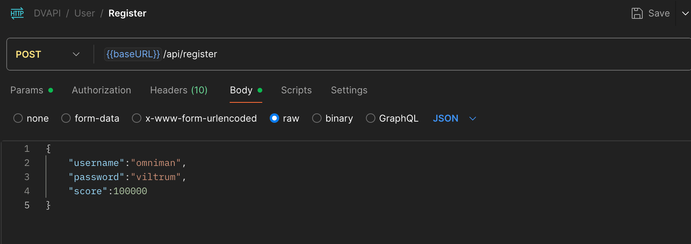This screenshot has width=691, height=244.
Task: Open the Save options dropdown arrow
Action: pos(686,13)
